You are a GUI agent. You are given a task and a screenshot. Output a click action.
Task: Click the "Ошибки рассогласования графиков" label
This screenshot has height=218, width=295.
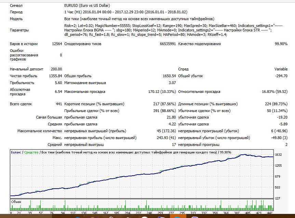[x=24, y=55]
